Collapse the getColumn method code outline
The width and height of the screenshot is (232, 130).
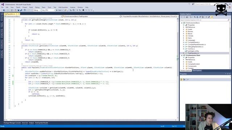tap(14, 46)
